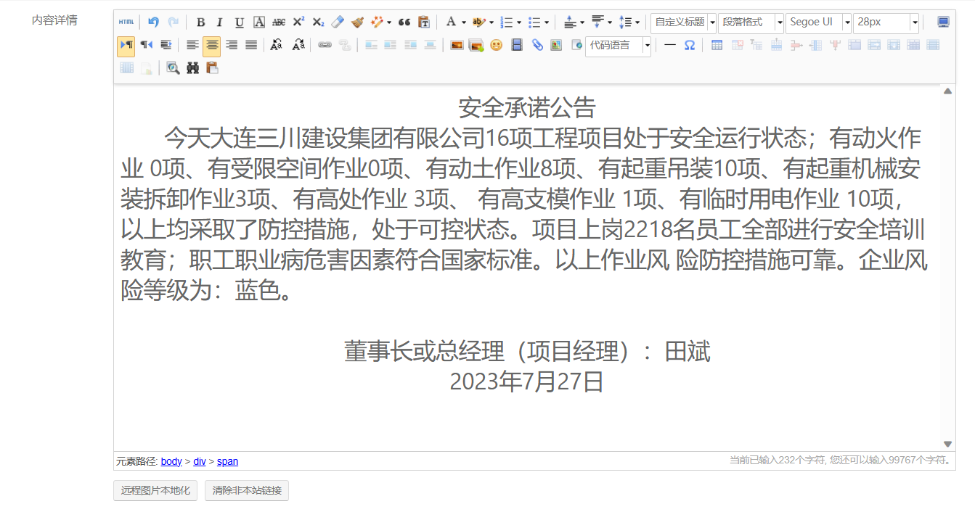This screenshot has width=975, height=512.
Task: Insert a special character (omega)
Action: (x=690, y=45)
